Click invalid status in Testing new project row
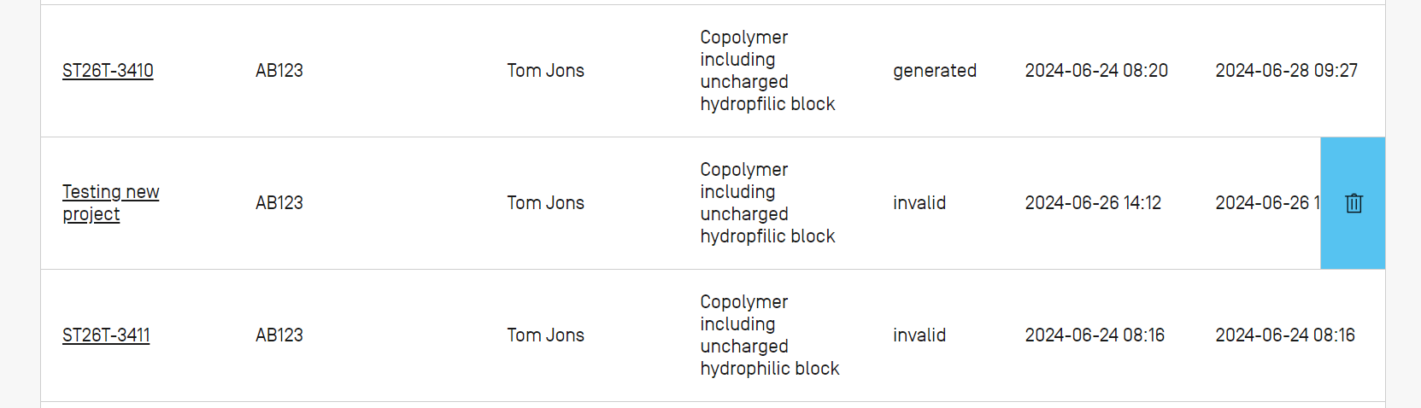The height and width of the screenshot is (408, 1421). point(919,203)
